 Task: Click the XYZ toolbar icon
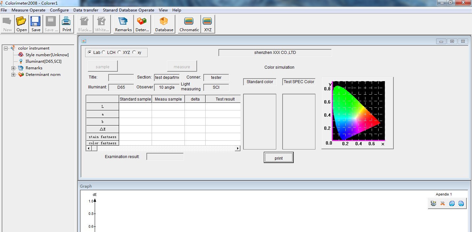[208, 23]
